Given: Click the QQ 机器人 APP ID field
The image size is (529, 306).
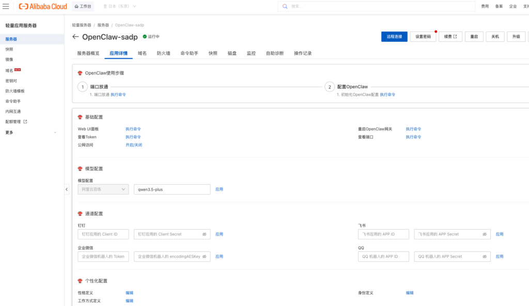Looking at the screenshot, I should tap(383, 256).
